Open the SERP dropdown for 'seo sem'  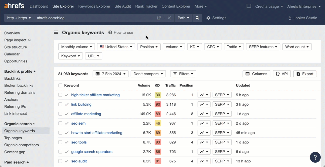[222, 123]
